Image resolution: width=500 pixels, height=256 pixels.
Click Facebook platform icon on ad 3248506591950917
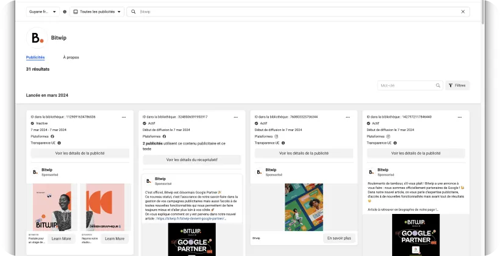click(164, 137)
